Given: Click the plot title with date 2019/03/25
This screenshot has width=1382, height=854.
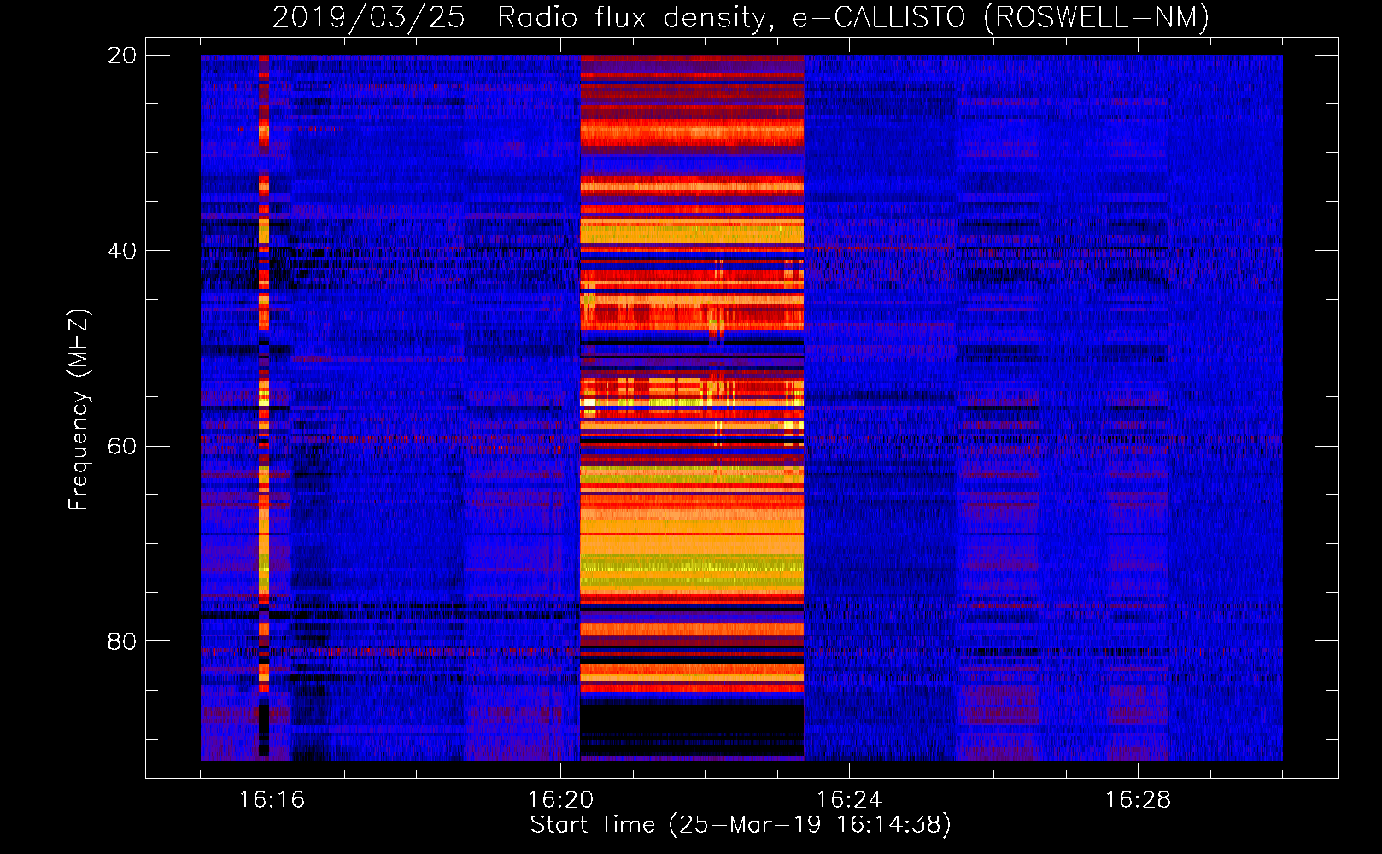Looking at the screenshot, I should (x=741, y=17).
